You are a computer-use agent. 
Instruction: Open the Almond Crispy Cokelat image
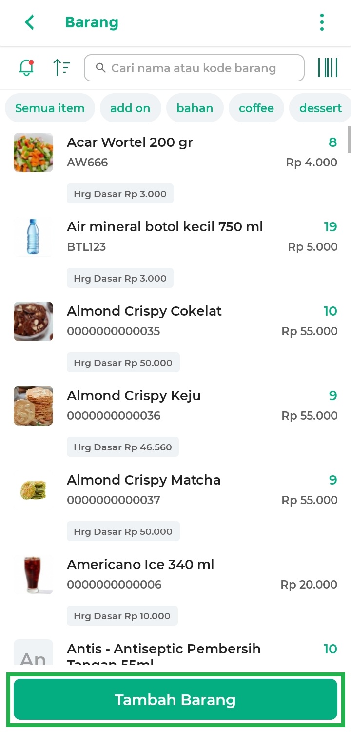[33, 321]
